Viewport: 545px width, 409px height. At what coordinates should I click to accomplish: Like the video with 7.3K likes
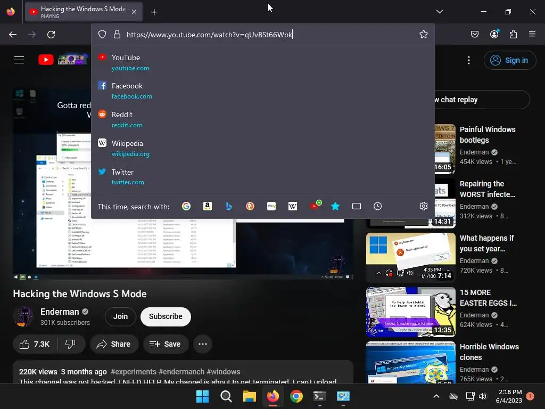(x=35, y=344)
